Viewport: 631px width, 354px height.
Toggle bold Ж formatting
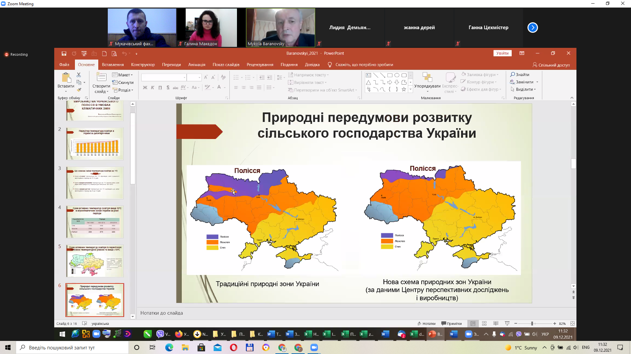click(x=145, y=88)
